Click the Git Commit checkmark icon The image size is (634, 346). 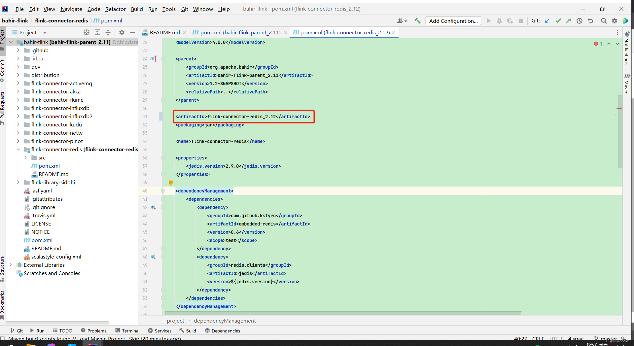(558, 21)
